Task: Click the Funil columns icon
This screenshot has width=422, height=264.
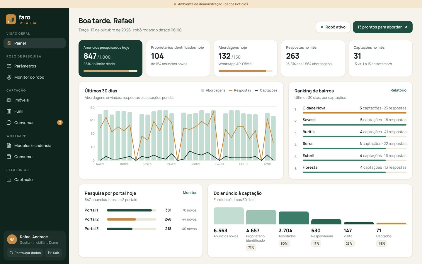Action: pos(9,111)
